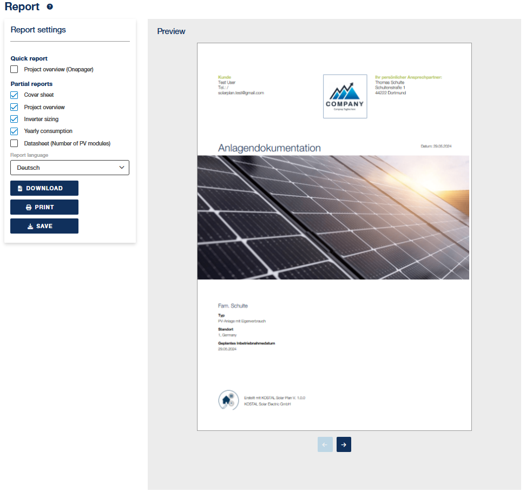Click the COMPANY logo on cover sheet
Viewport: 526px width, 492px height.
[x=345, y=96]
